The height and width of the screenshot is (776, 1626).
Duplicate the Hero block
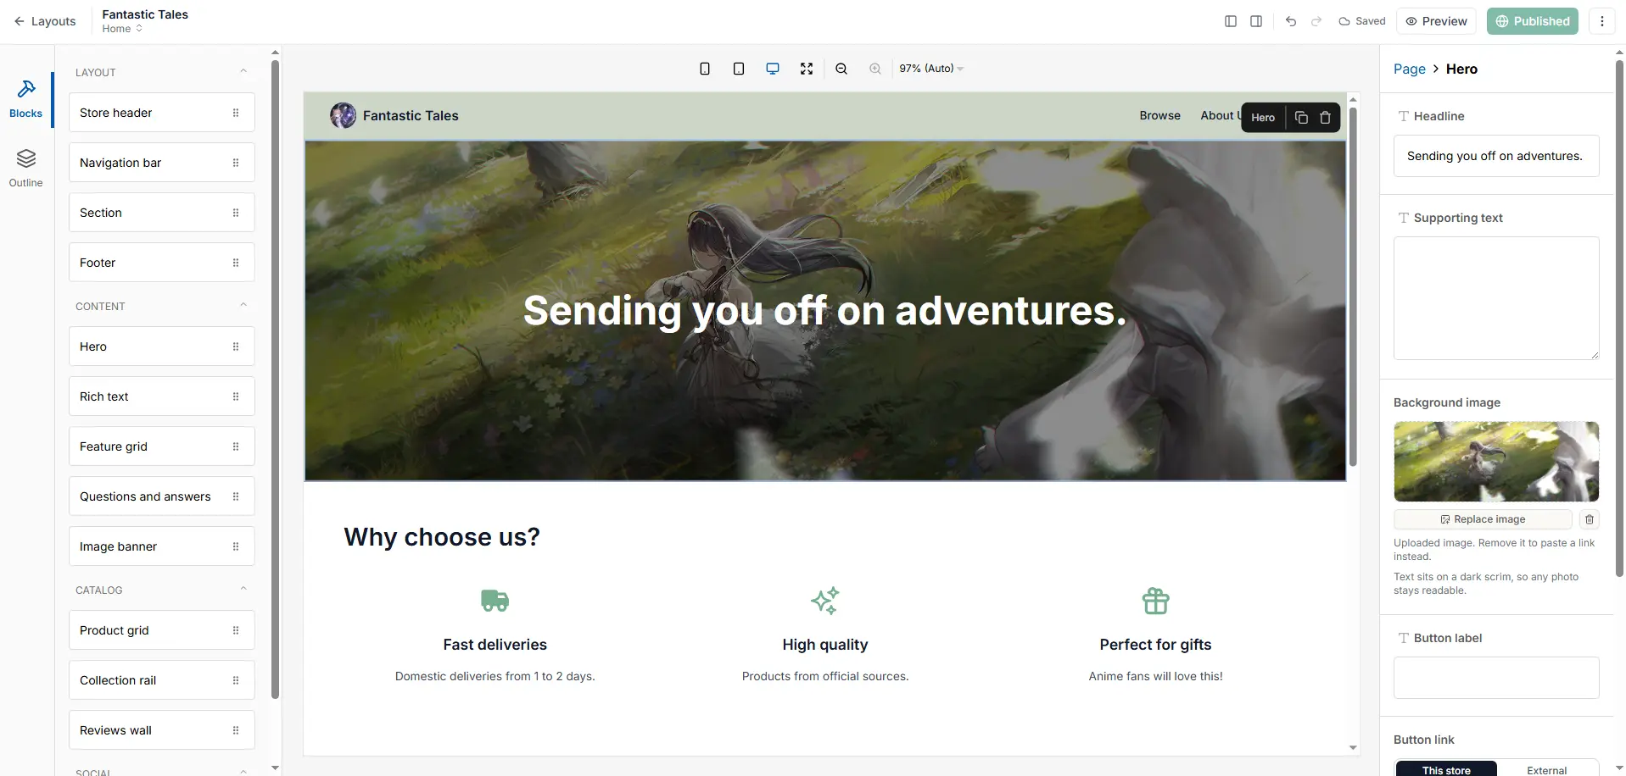click(1301, 118)
